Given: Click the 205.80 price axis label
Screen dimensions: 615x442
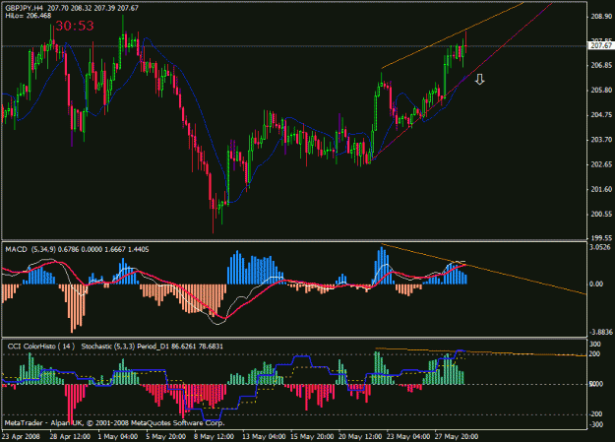Looking at the screenshot, I should [601, 90].
